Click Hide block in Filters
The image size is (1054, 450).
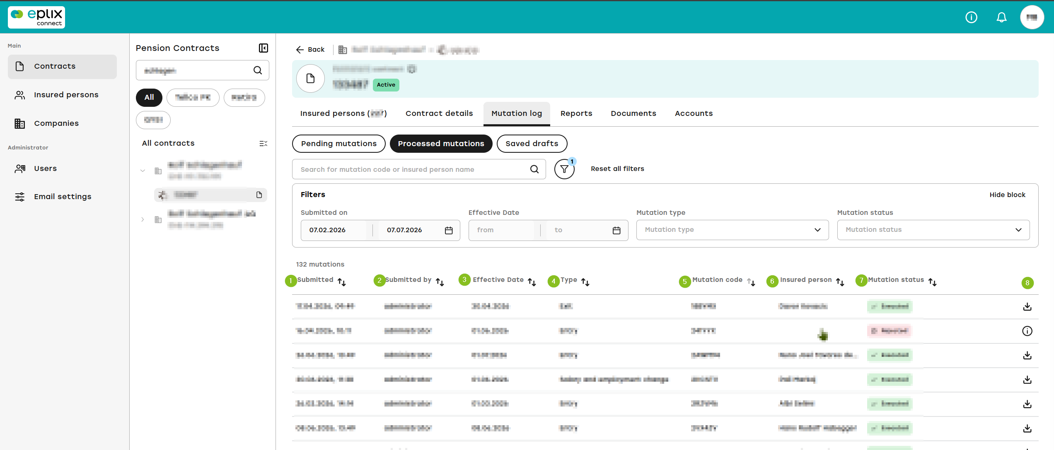click(1008, 195)
